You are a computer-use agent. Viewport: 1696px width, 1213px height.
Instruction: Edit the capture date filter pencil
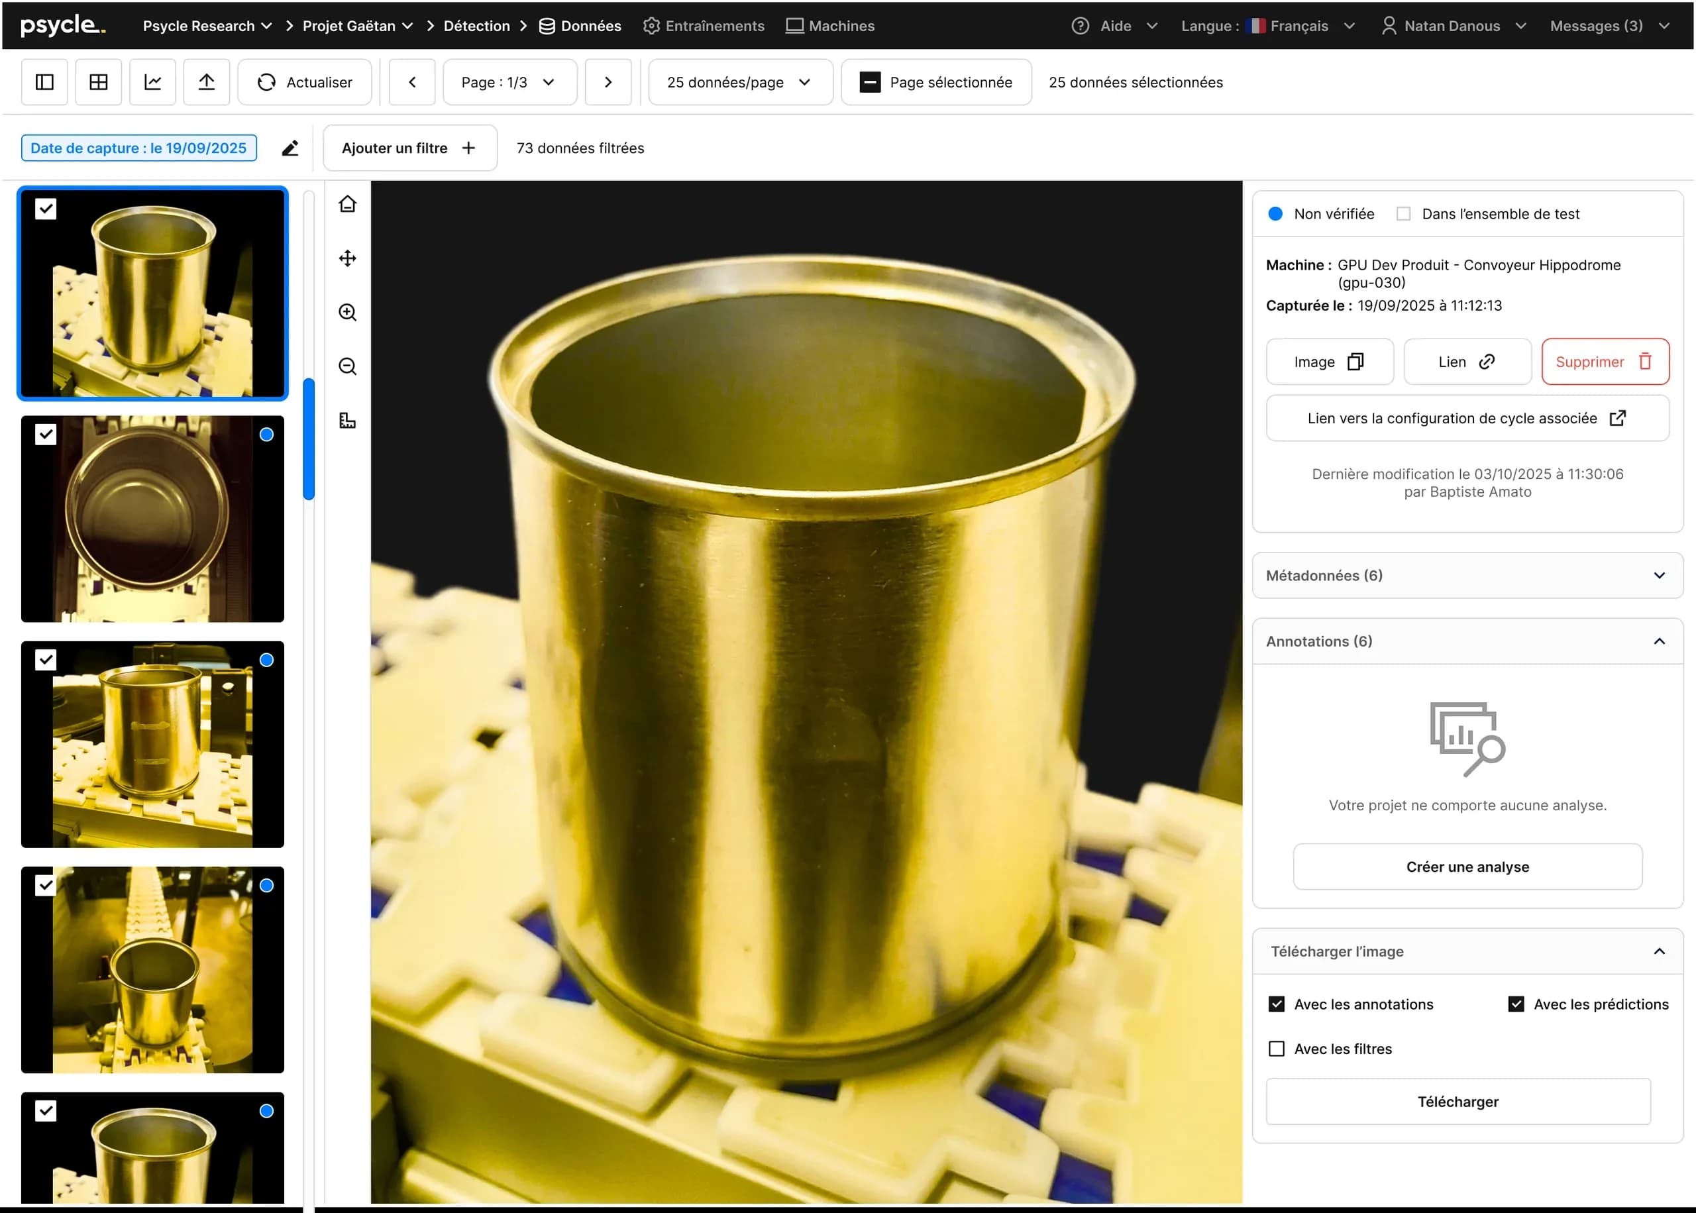pyautogui.click(x=290, y=148)
